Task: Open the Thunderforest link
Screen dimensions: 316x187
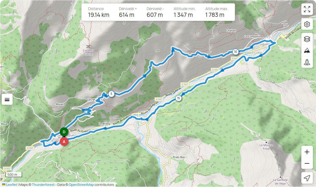Action: [43, 185]
